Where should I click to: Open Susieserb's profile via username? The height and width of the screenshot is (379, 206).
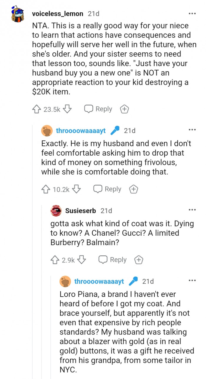[x=81, y=211]
